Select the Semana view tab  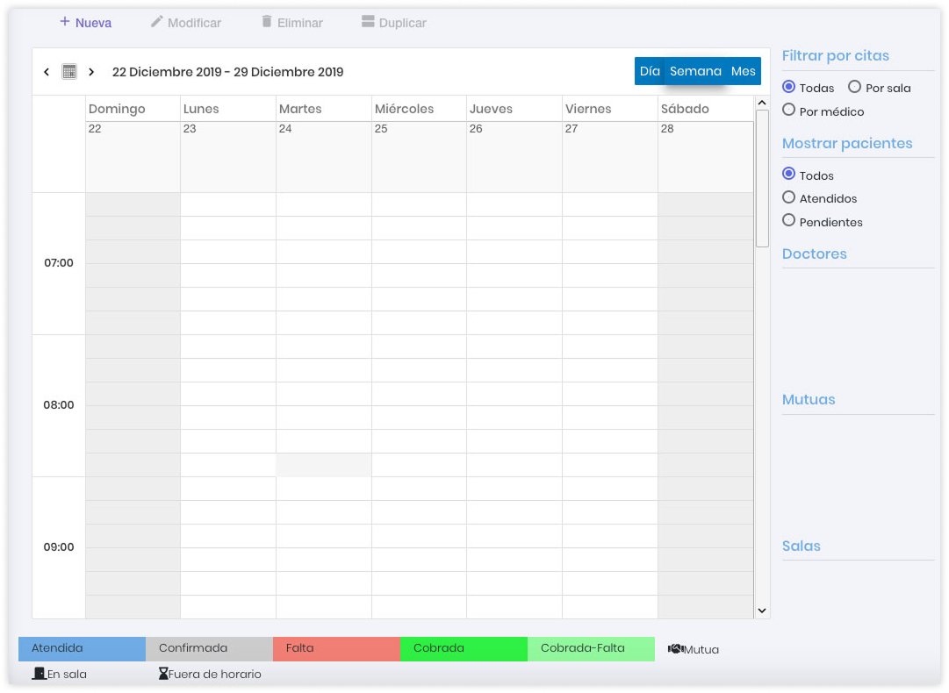(x=695, y=71)
